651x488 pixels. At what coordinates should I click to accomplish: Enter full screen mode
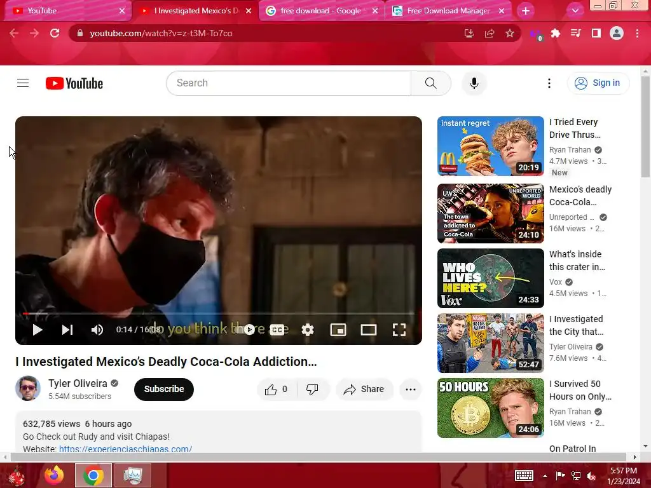[x=399, y=330]
